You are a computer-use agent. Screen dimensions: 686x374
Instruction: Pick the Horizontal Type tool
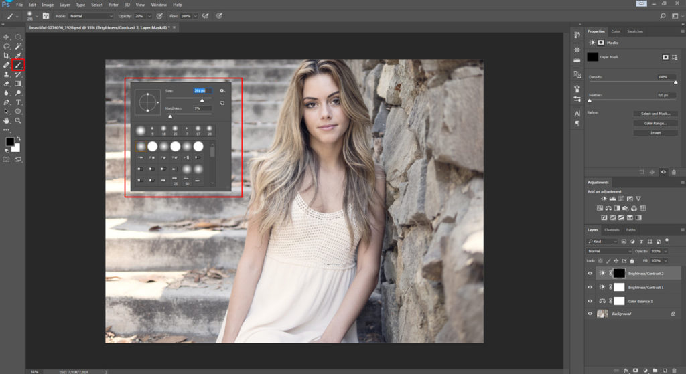(x=18, y=102)
